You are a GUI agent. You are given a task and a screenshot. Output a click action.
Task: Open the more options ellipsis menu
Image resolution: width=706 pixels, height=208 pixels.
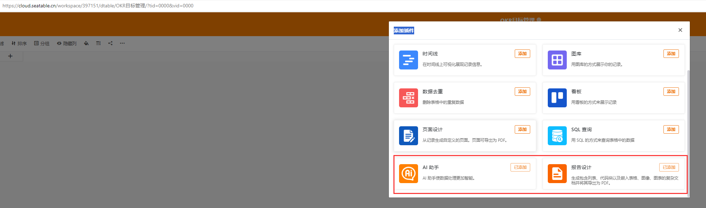tap(122, 43)
